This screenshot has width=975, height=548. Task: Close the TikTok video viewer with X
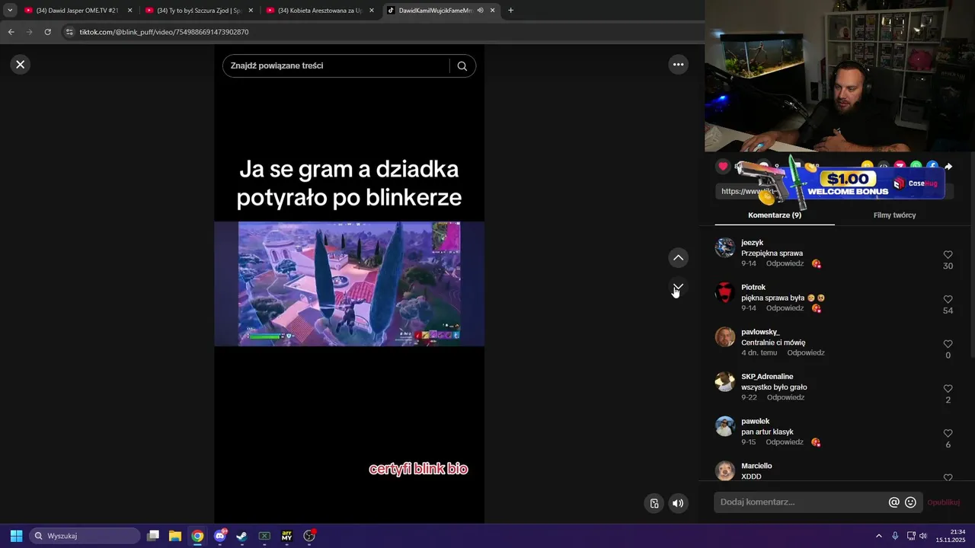coord(21,65)
